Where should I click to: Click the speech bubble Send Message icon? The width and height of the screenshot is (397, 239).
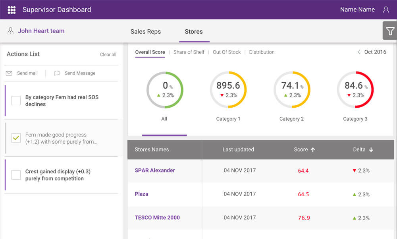pyautogui.click(x=57, y=73)
